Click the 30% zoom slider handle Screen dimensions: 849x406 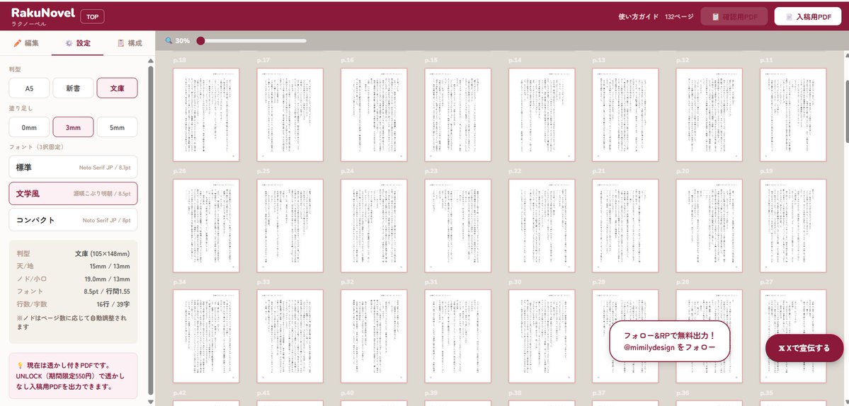coord(200,40)
